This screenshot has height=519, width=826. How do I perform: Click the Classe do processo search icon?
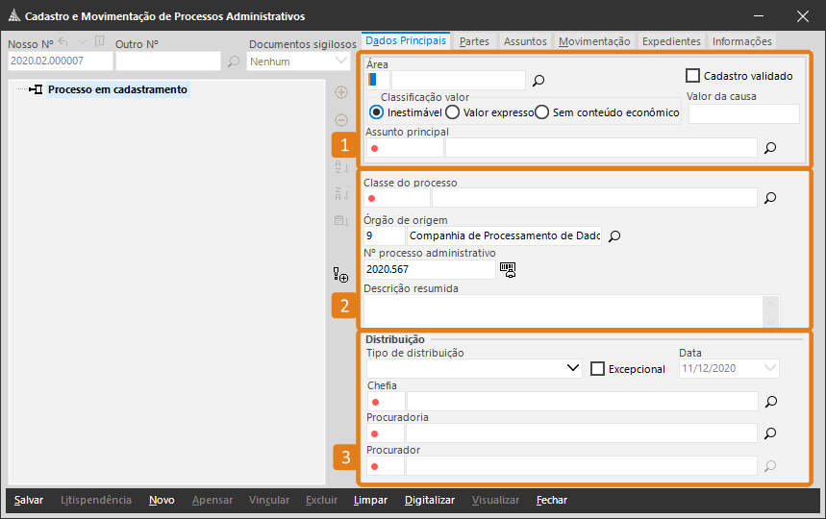(x=770, y=198)
